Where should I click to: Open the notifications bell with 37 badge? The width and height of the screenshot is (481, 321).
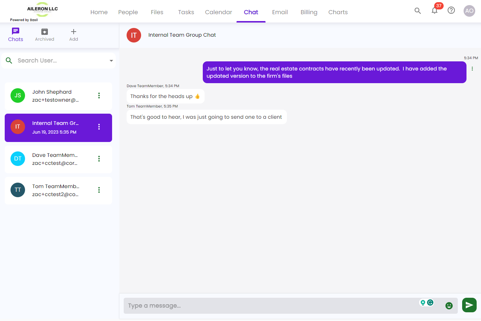435,11
